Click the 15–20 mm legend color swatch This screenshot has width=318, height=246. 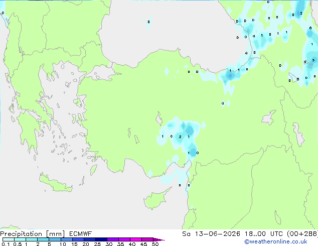tap(78, 239)
